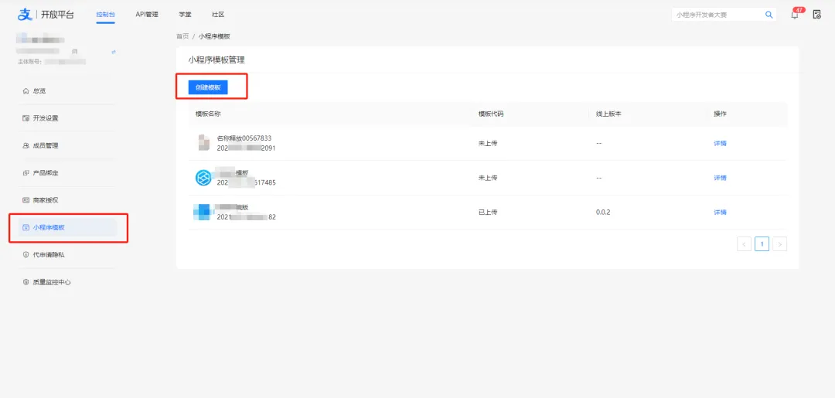The width and height of the screenshot is (835, 398).
Task: Click the account switch icon
Action: tap(114, 52)
